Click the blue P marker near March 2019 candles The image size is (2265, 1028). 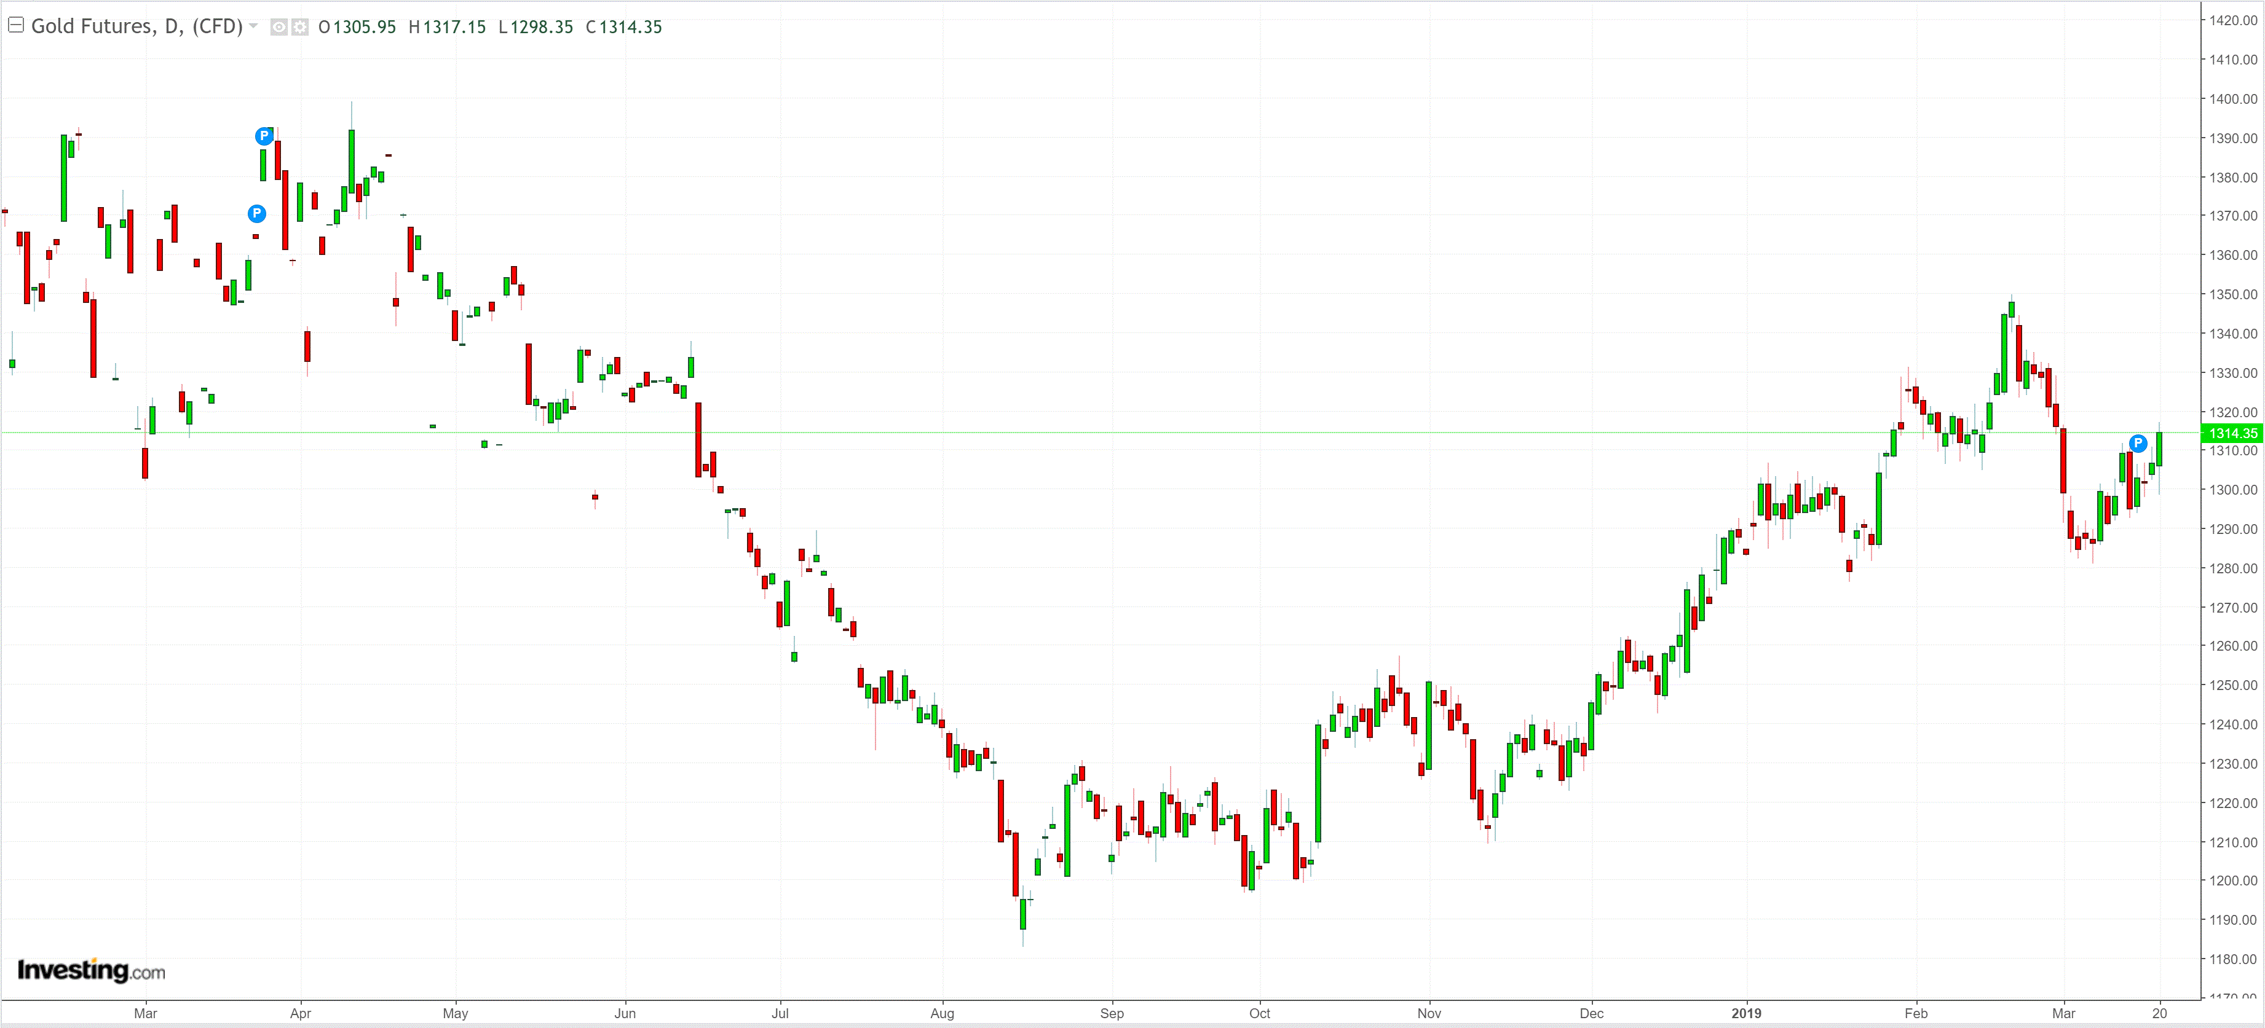point(2138,443)
